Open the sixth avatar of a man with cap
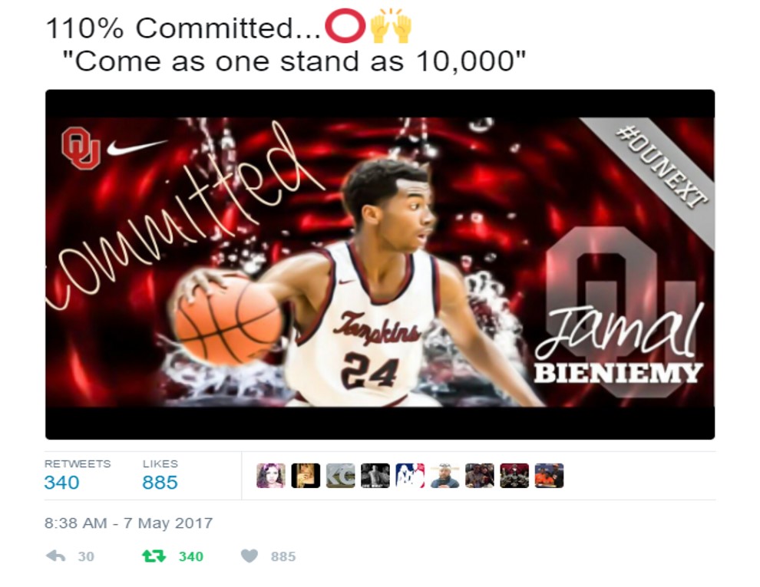This screenshot has width=760, height=587. pyautogui.click(x=445, y=475)
